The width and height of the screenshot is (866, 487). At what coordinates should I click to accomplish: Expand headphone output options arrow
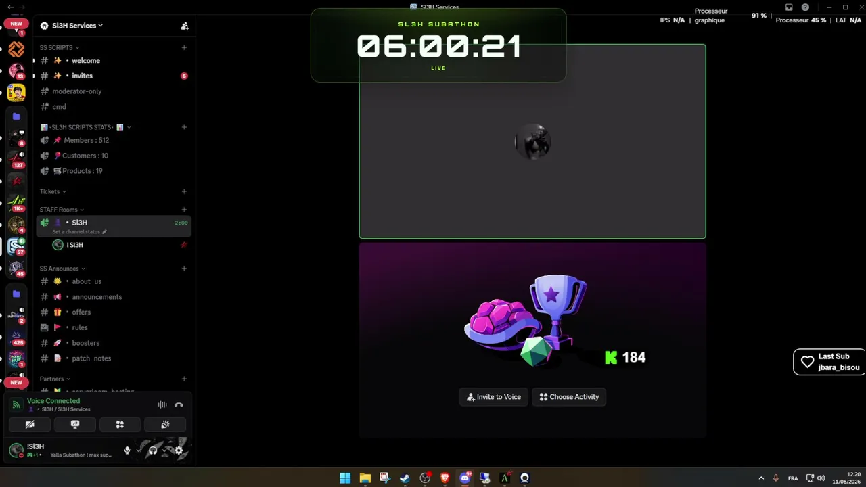(x=164, y=450)
